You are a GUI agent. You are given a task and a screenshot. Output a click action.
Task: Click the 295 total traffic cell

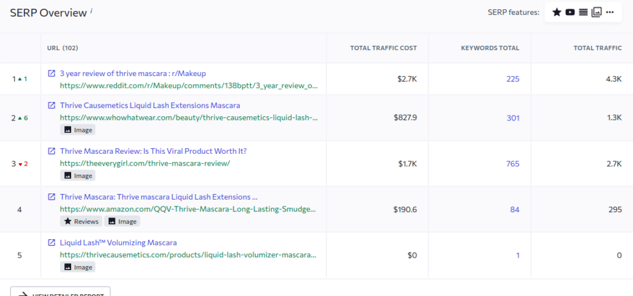tap(615, 209)
